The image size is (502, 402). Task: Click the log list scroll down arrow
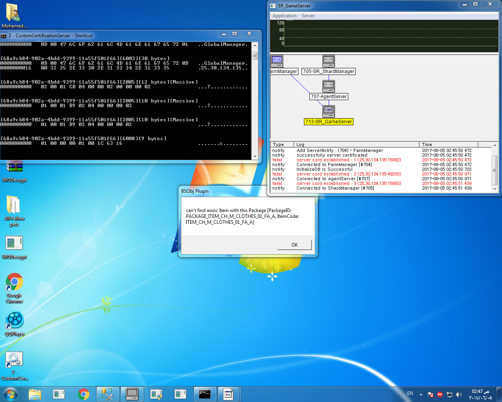[x=495, y=189]
